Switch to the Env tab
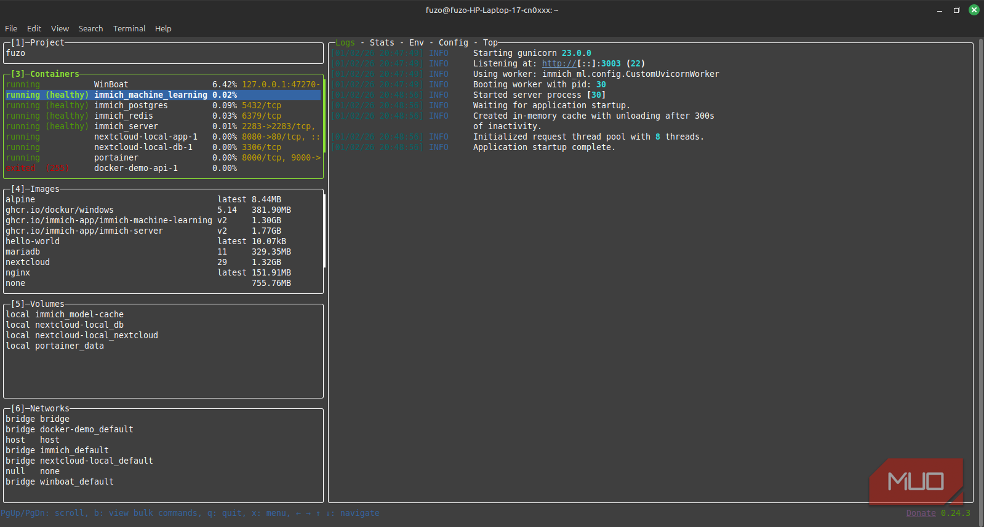The width and height of the screenshot is (984, 527). tap(417, 42)
